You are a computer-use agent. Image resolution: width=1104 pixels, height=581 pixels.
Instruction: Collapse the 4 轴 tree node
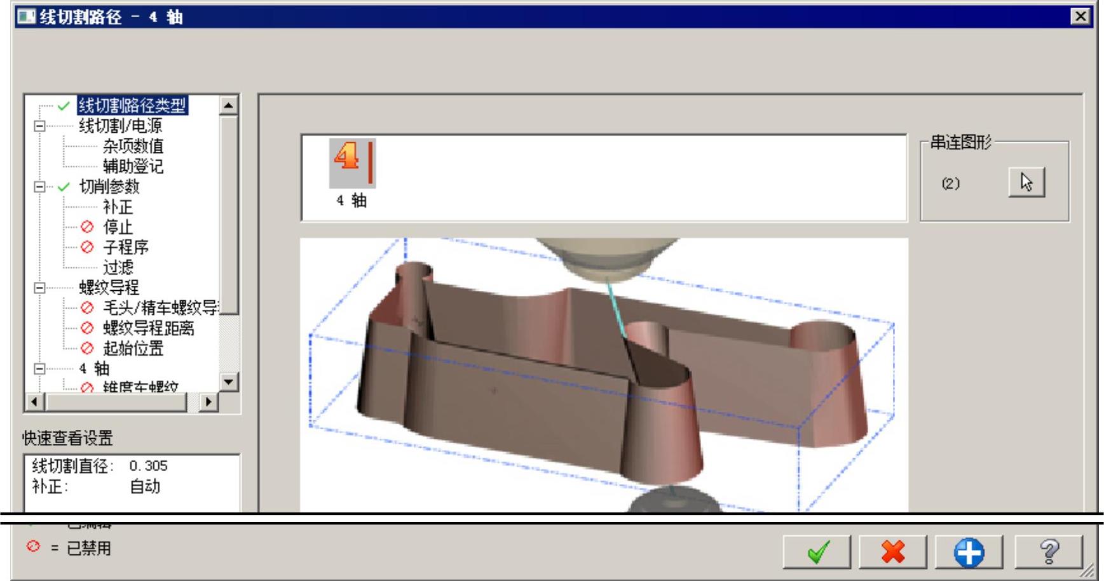tap(39, 368)
